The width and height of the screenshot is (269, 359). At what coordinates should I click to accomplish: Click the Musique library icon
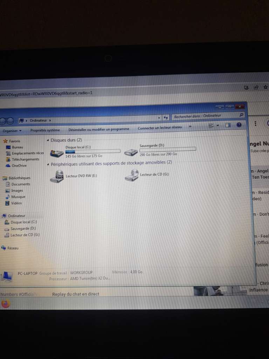(x=8, y=197)
